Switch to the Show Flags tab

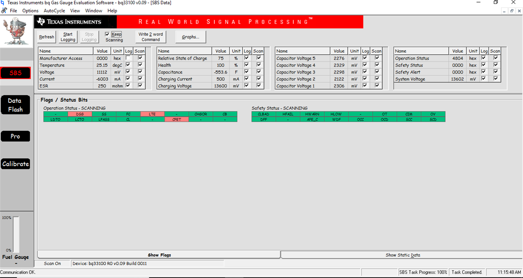click(159, 255)
